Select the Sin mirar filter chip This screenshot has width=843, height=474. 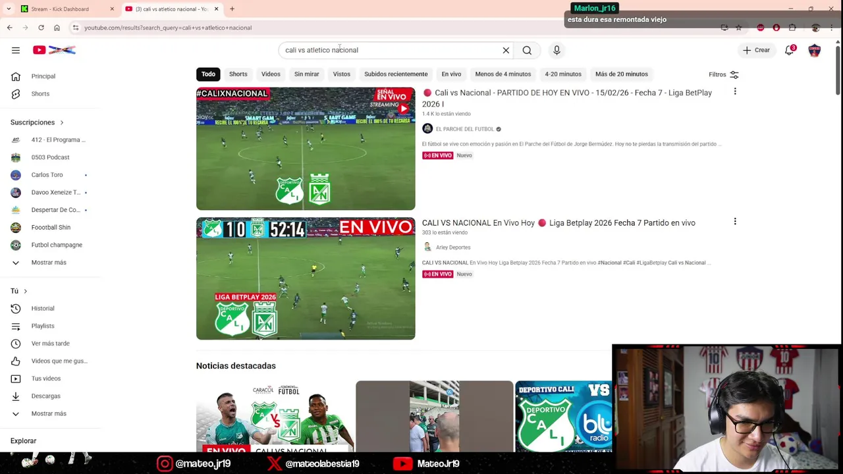tap(306, 74)
